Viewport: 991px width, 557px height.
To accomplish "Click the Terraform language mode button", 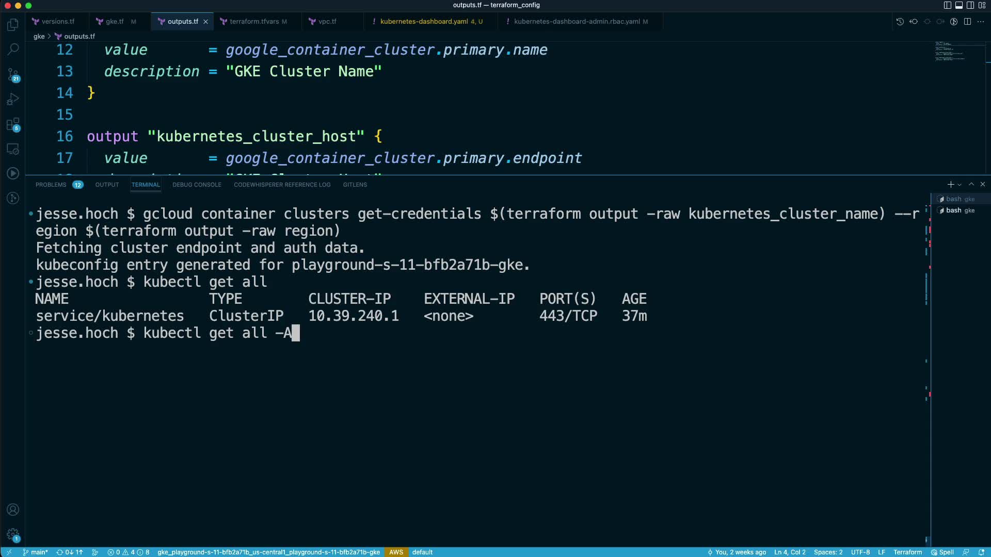I will [907, 552].
